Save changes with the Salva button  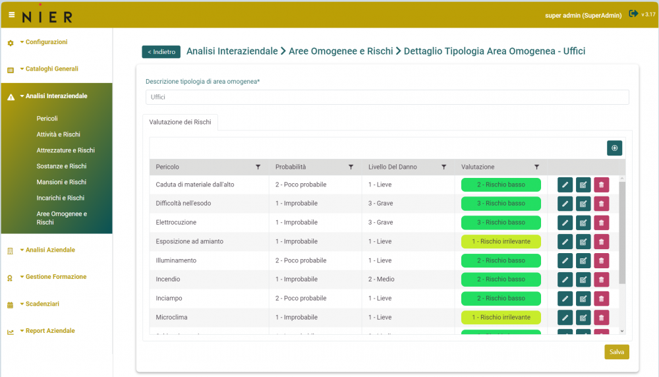tap(616, 352)
